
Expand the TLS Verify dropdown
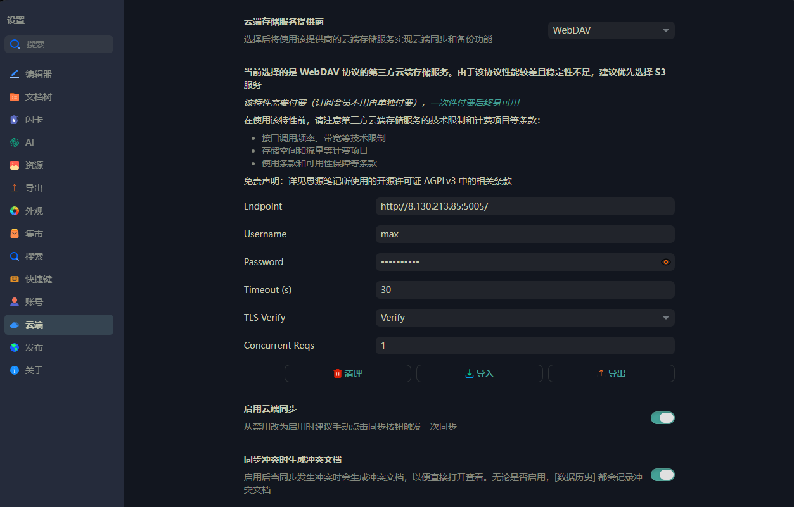click(525, 318)
